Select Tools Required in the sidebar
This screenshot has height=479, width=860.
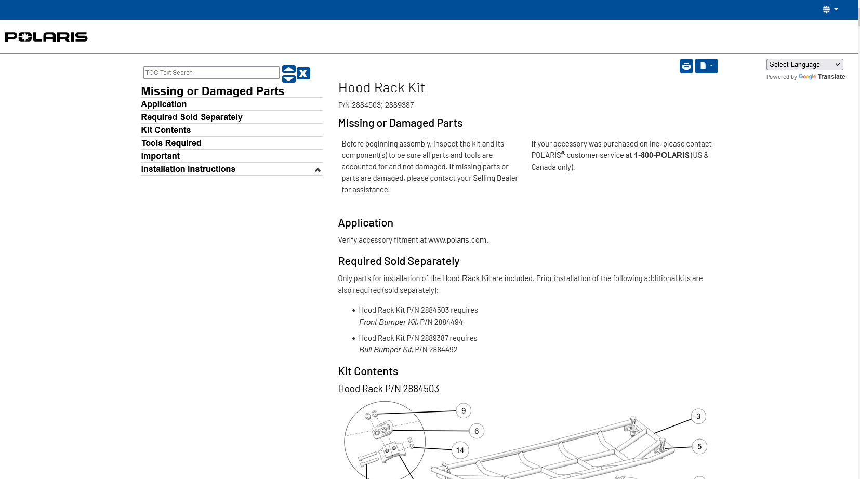coord(171,143)
